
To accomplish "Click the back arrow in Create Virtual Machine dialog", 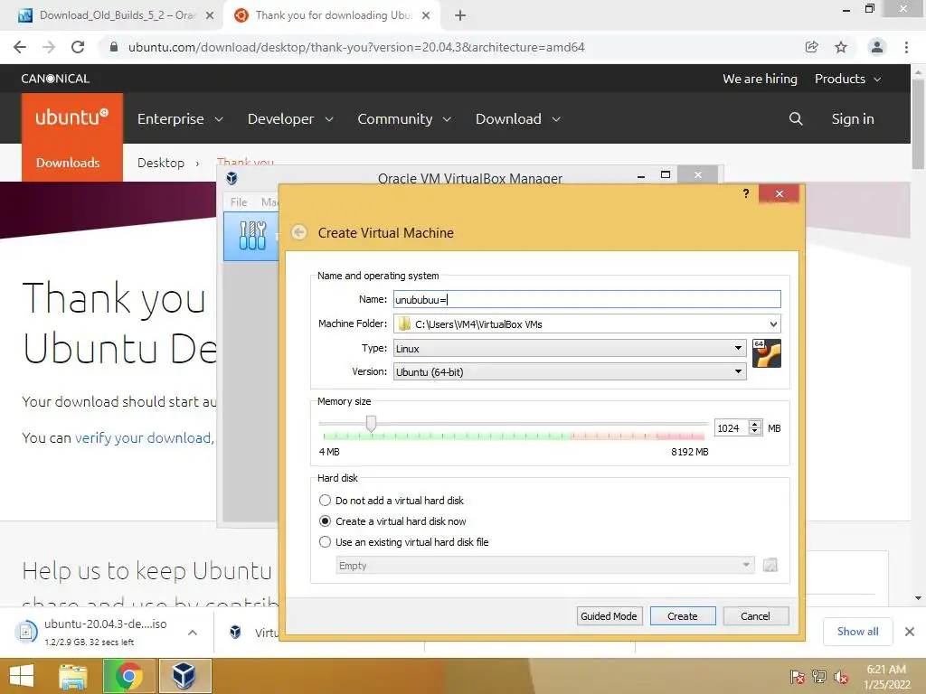I will click(x=298, y=232).
